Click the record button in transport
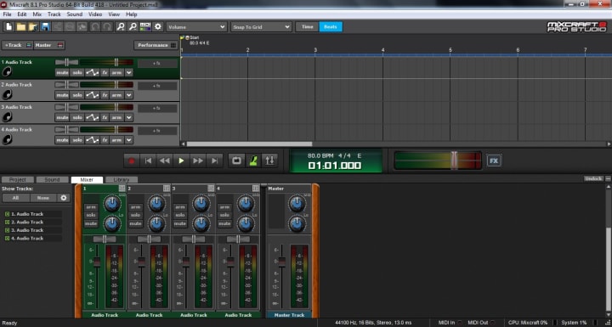Image resolution: width=612 pixels, height=327 pixels. pos(132,161)
